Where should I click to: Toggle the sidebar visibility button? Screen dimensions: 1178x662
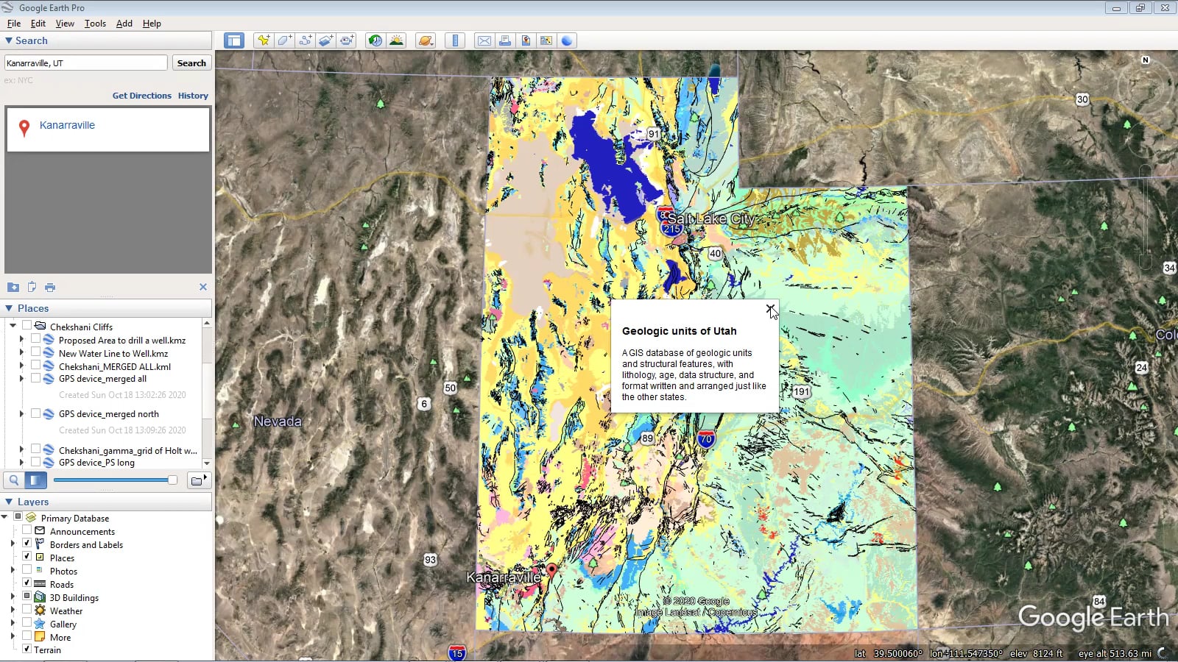234,40
